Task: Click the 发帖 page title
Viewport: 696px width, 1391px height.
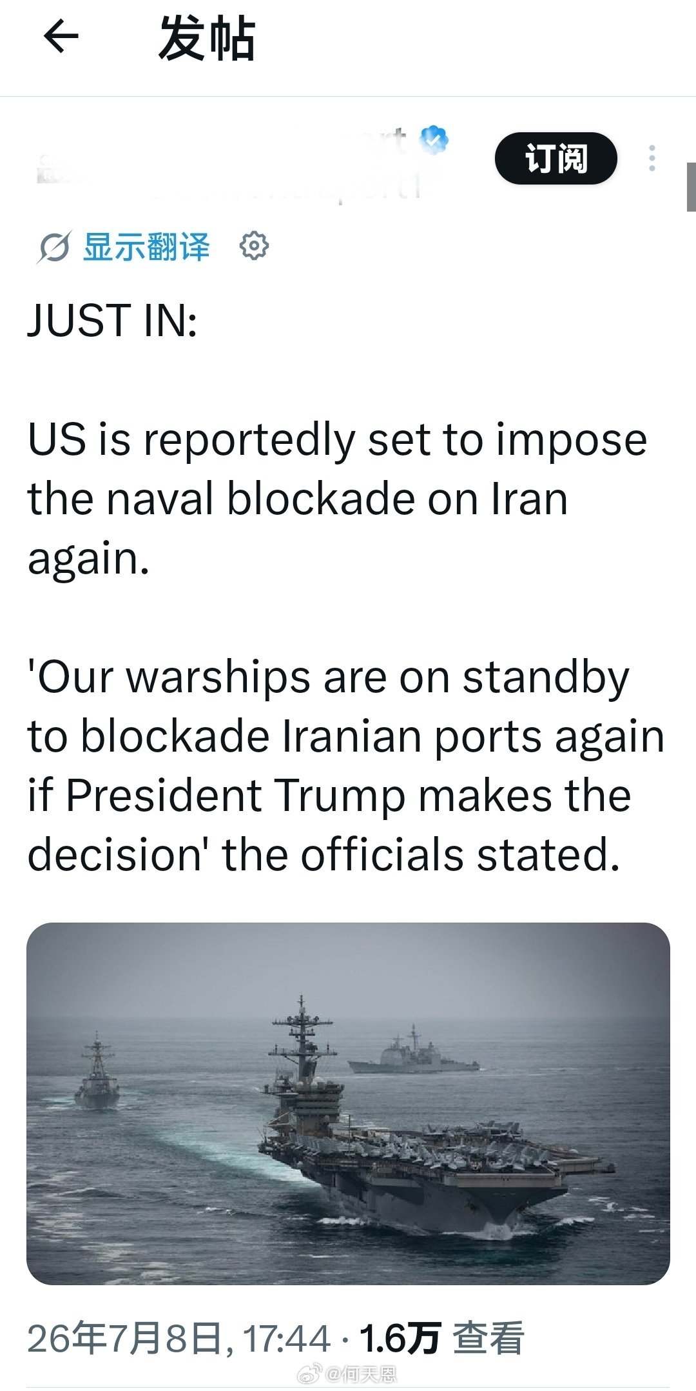Action: pos(207,38)
